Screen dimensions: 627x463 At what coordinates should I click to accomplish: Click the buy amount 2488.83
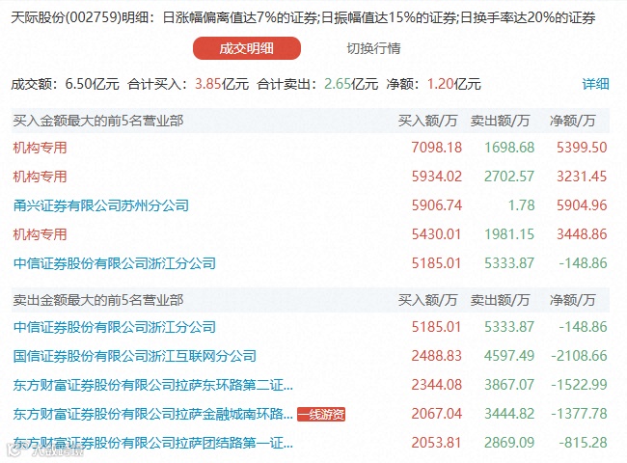[437, 355]
